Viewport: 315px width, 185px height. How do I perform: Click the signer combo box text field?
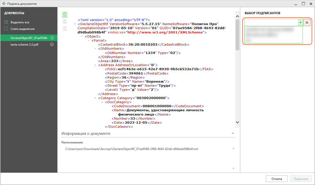(x=271, y=23)
